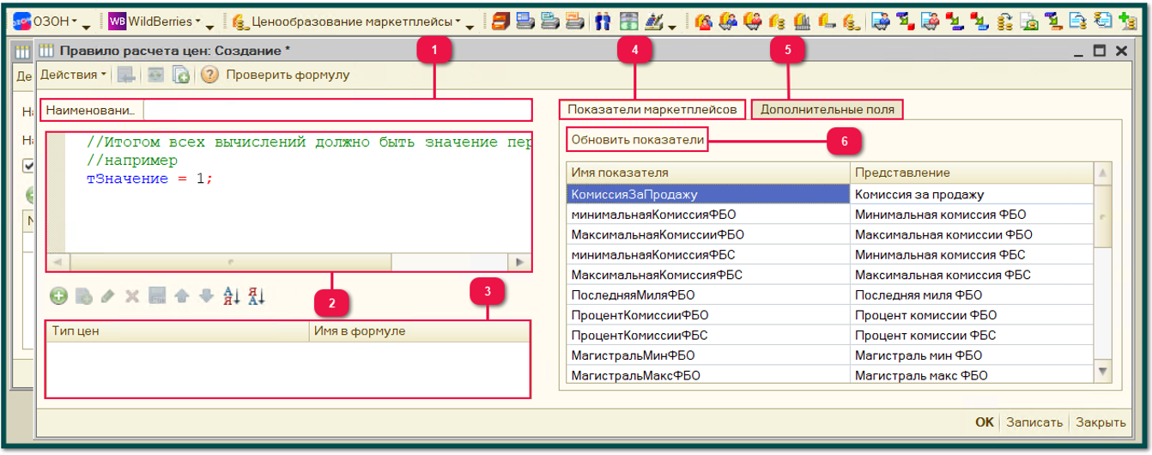Click the new-document-with-plus icon after Действия
Image resolution: width=1152 pixels, height=455 pixels.
(180, 75)
